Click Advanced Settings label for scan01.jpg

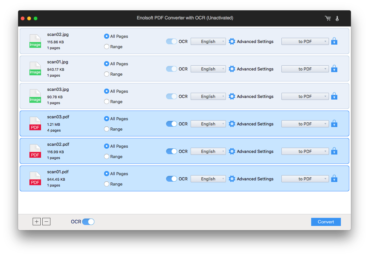coord(255,69)
